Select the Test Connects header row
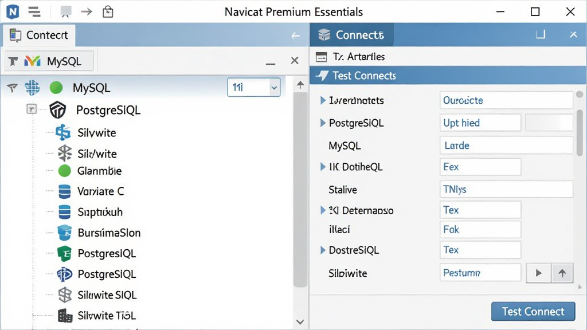 [448, 76]
